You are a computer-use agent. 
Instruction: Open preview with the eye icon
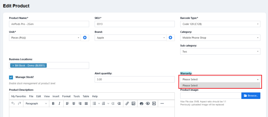point(148,103)
